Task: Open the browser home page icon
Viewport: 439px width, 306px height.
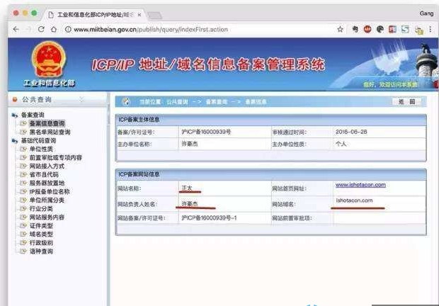Action: 54,29
